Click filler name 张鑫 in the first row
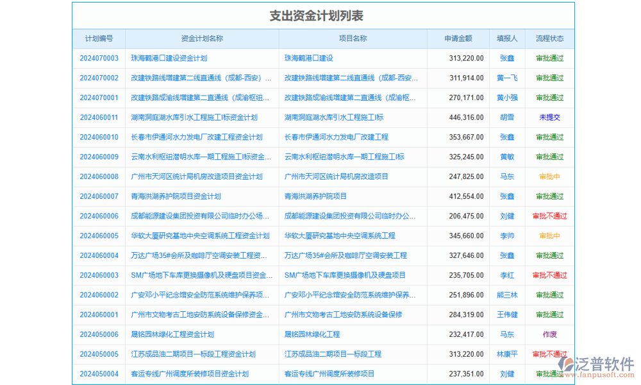Screen dimensions: 641x385 tap(506, 58)
